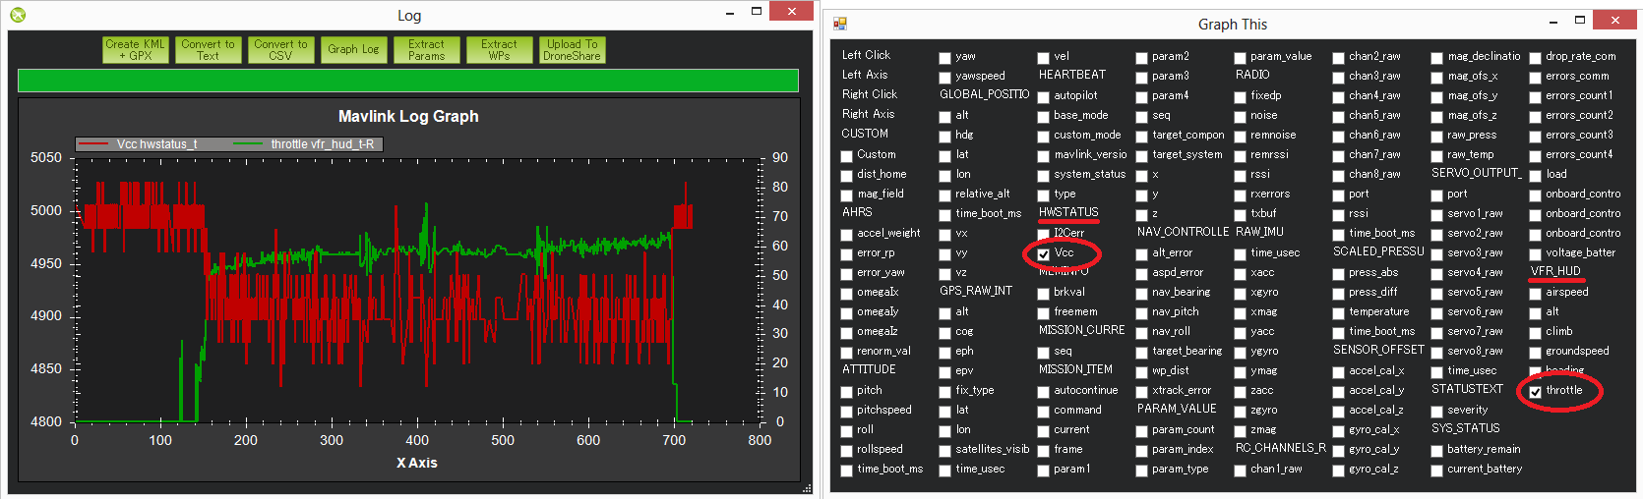The width and height of the screenshot is (1643, 499).
Task: Toggle the temperature checkbox
Action: [1339, 312]
